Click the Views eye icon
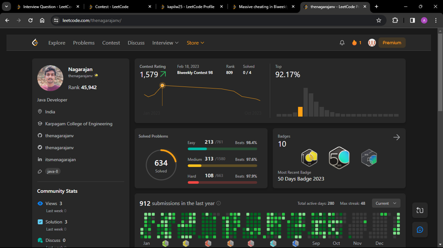 click(x=40, y=203)
